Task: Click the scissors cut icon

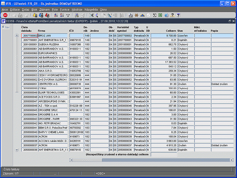Action: [x=91, y=15]
